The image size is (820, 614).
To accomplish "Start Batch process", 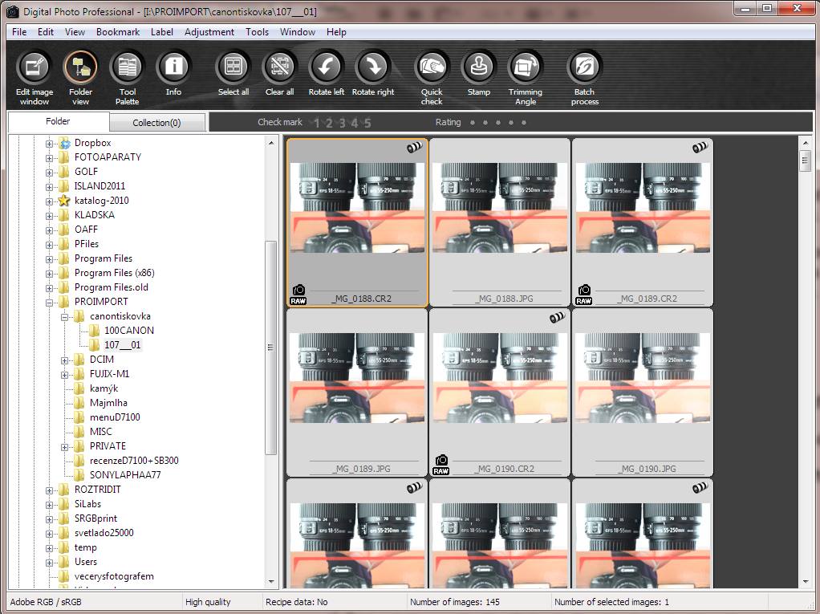I will (x=585, y=77).
